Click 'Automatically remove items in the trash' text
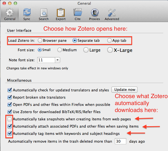Image resolution: width=168 pixels, height=151 pixels. 60,142
